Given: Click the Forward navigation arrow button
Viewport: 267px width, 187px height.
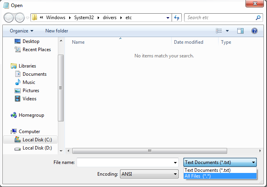Looking at the screenshot, I should 20,18.
